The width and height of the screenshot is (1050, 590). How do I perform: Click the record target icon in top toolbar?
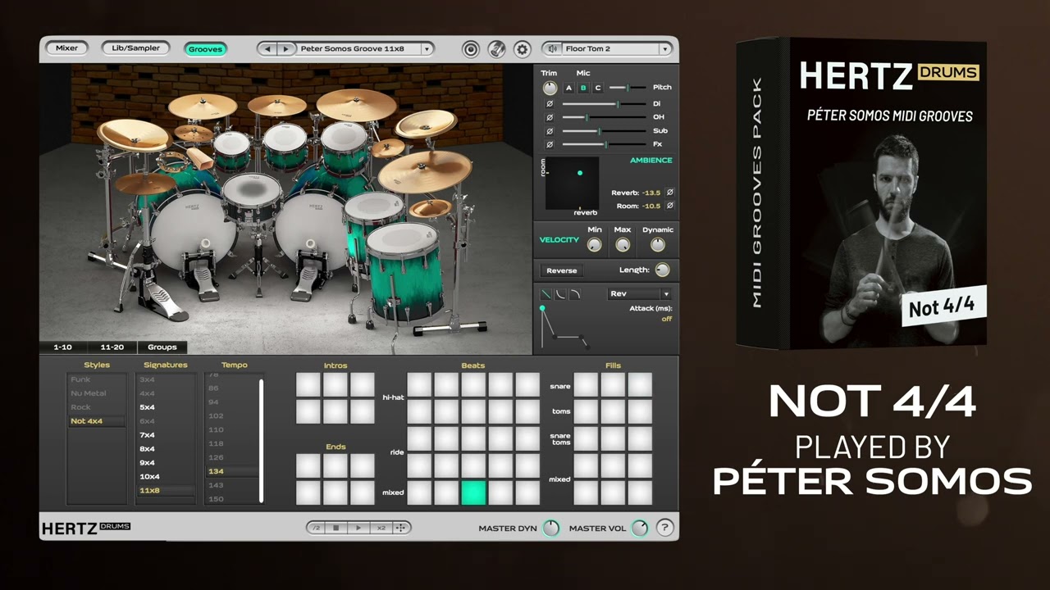470,49
